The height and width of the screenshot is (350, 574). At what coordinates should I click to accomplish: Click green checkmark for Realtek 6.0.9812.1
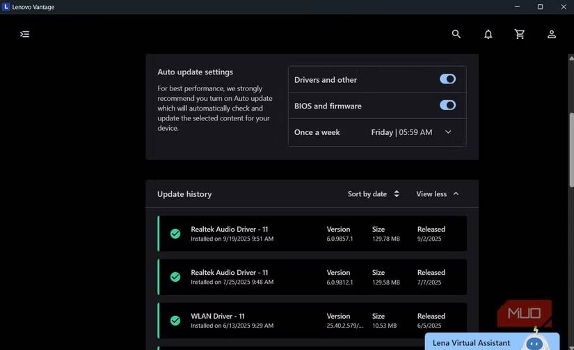point(175,277)
